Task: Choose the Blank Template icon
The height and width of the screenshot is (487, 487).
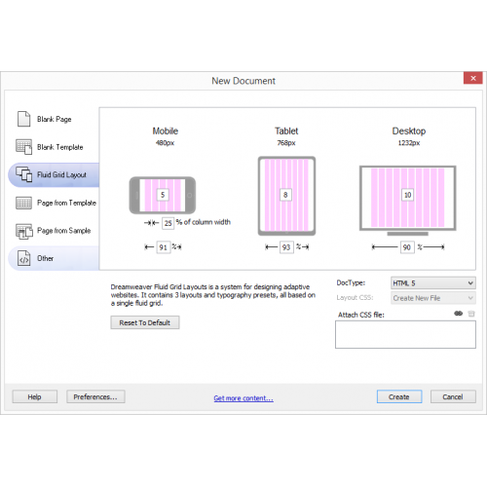Action: click(x=24, y=147)
